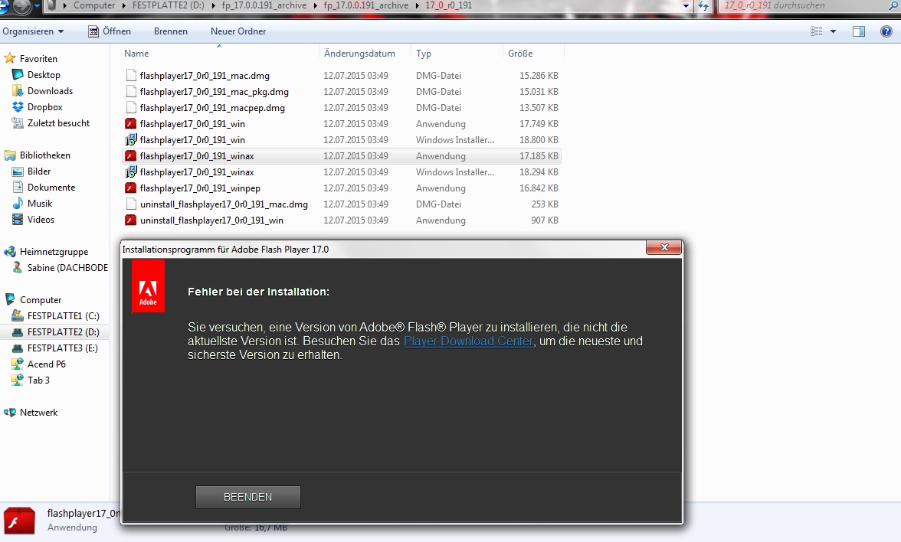This screenshot has height=542, width=901.
Task: Click Brennen in the toolbar
Action: click(x=171, y=31)
